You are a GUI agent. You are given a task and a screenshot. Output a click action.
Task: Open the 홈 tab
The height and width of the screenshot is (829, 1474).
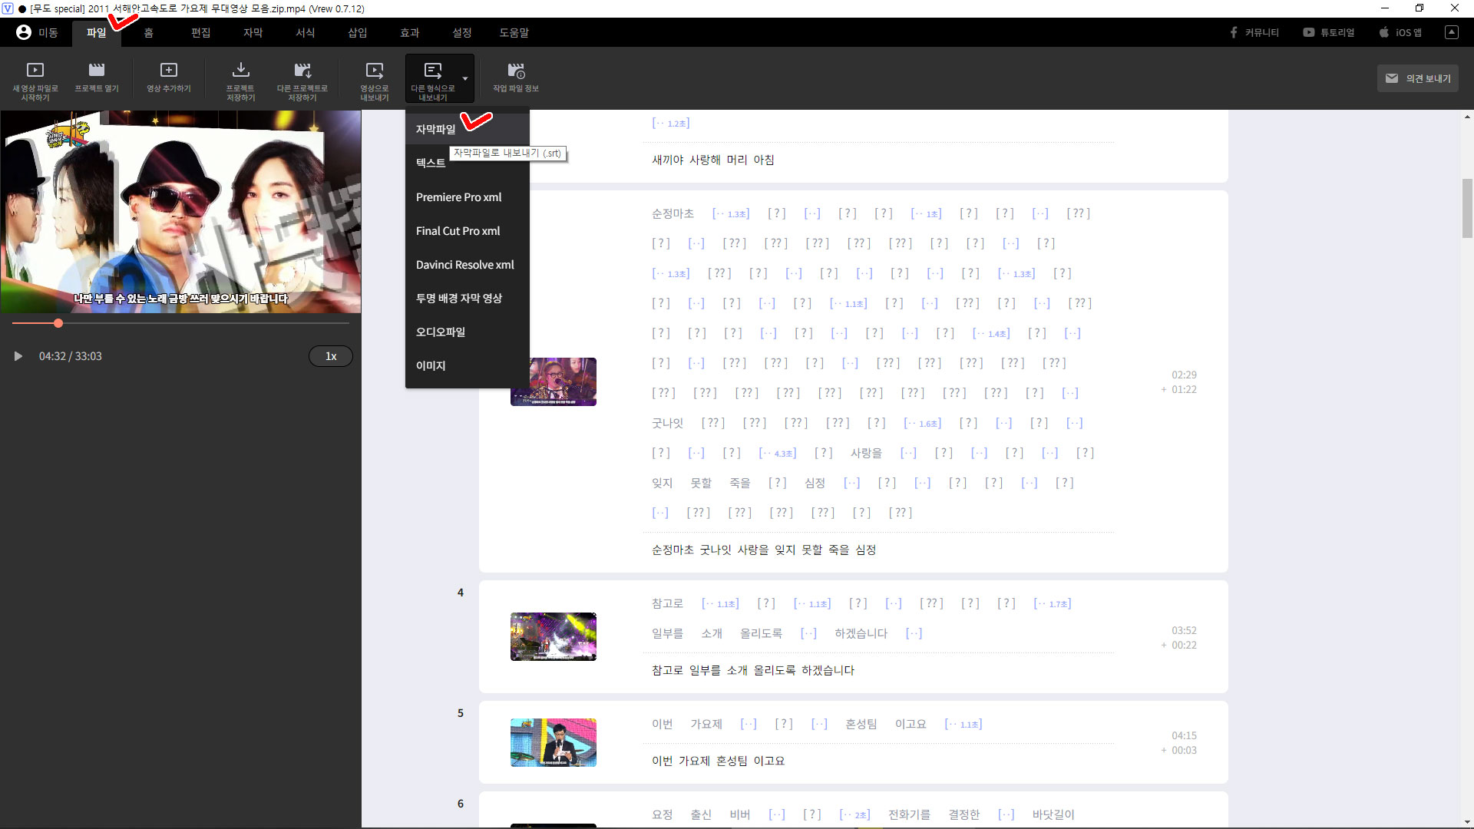149,32
